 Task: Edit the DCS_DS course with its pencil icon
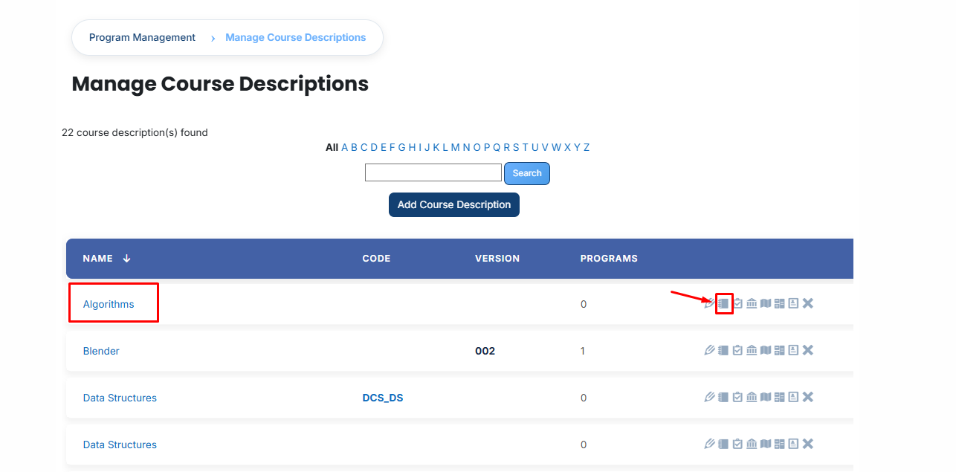click(709, 397)
